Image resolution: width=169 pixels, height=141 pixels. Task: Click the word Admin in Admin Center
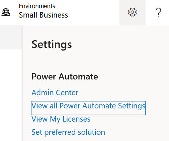[43, 93]
